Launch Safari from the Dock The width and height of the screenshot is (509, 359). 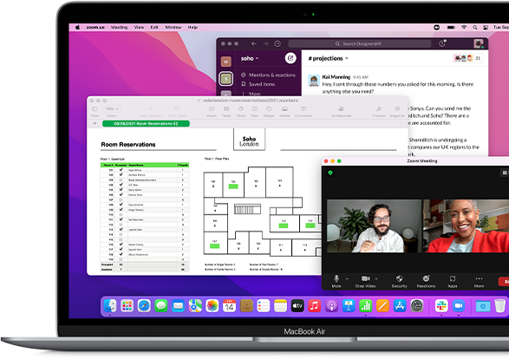click(144, 306)
